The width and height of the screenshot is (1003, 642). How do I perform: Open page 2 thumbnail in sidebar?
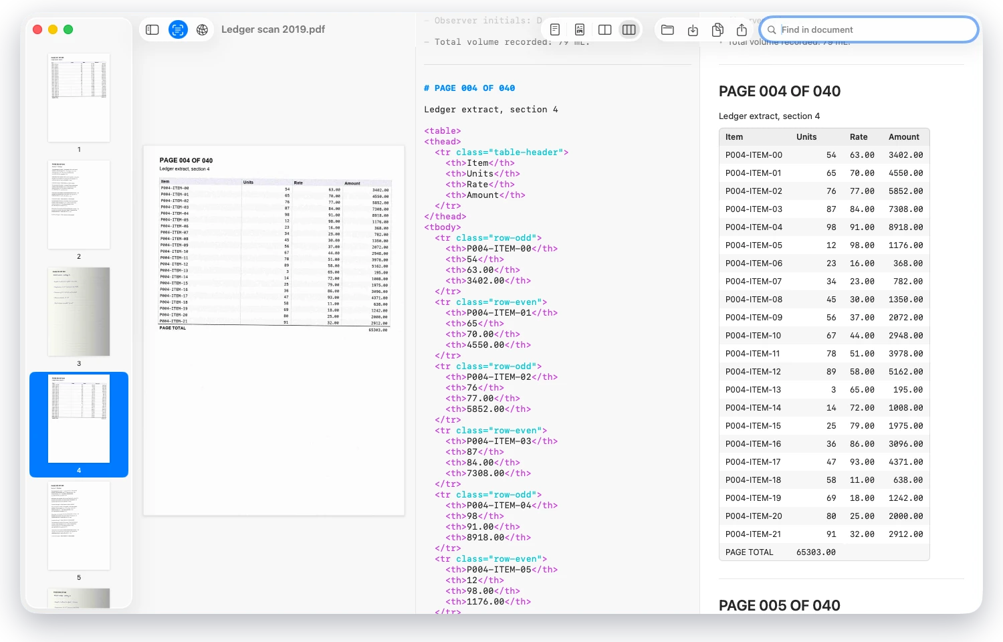(79, 205)
